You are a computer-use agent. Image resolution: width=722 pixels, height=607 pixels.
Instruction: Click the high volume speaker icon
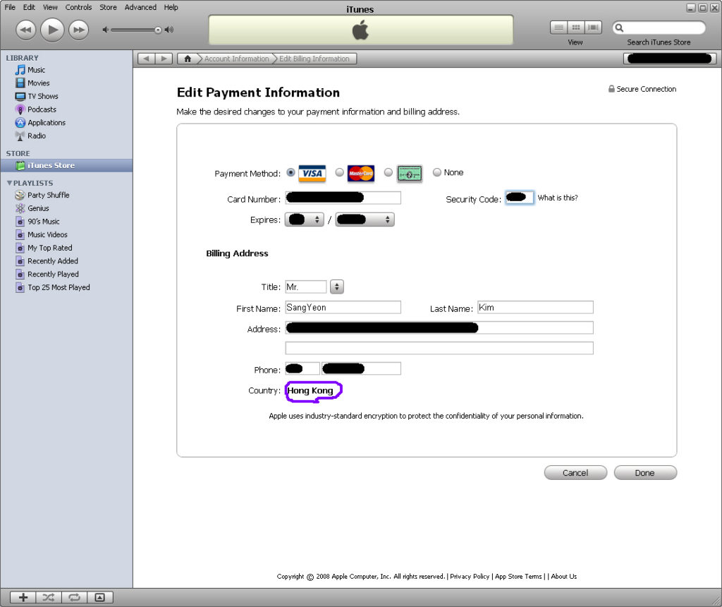[169, 30]
